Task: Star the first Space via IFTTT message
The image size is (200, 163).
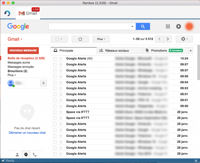Action: [x=61, y=112]
